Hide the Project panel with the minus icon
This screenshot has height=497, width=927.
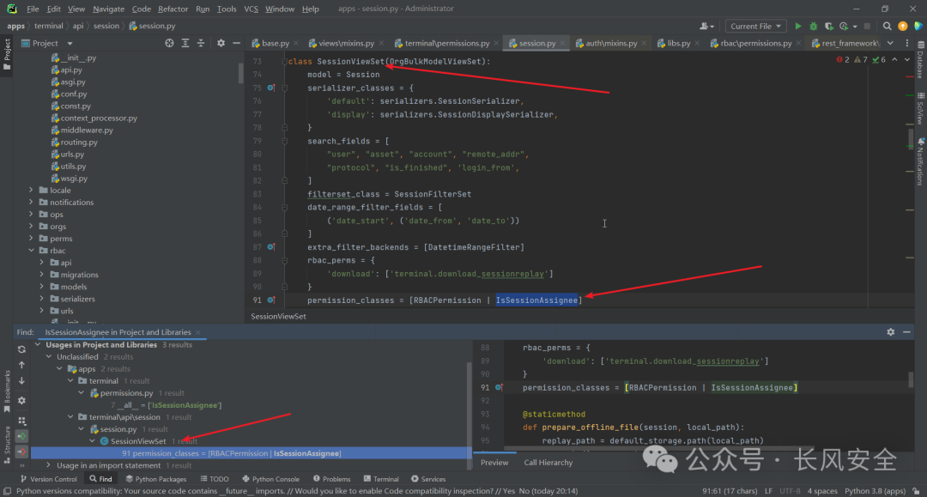click(237, 43)
